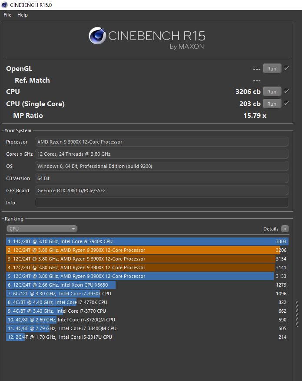The height and width of the screenshot is (381, 302).
Task: Click the OpenGL label
Action: (x=19, y=69)
